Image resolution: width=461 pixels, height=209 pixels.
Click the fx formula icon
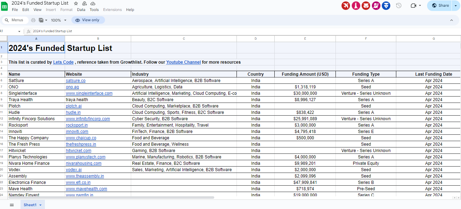pyautogui.click(x=29, y=31)
